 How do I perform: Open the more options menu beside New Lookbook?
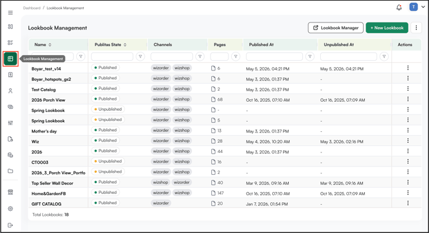pos(416,28)
